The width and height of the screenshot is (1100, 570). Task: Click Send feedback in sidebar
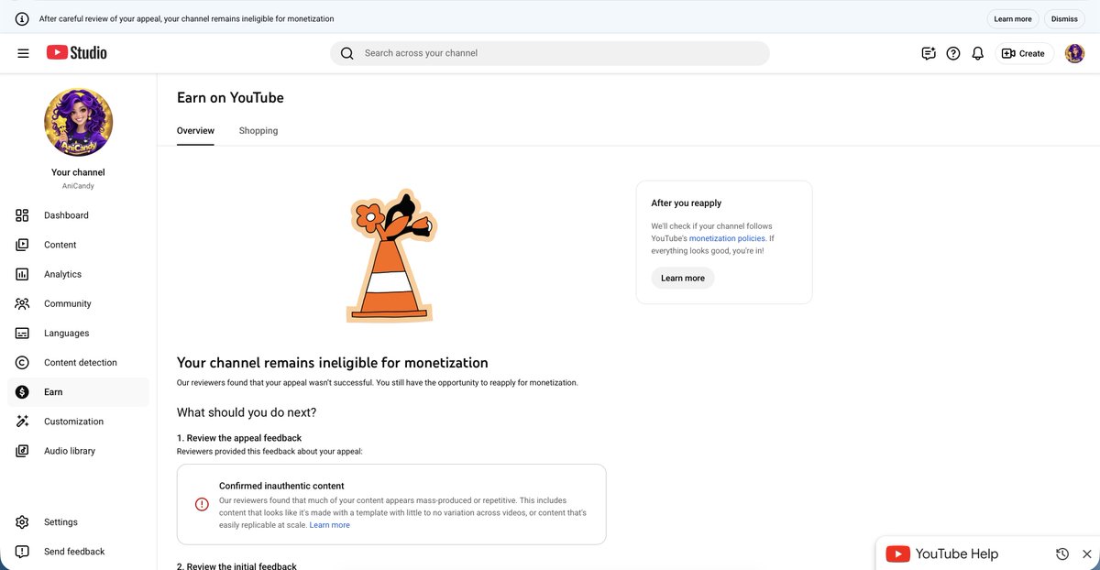78,552
